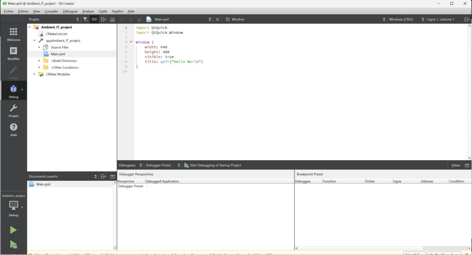Open the Views menu in debugger toolbar
This screenshot has height=255, width=472.
point(456,165)
